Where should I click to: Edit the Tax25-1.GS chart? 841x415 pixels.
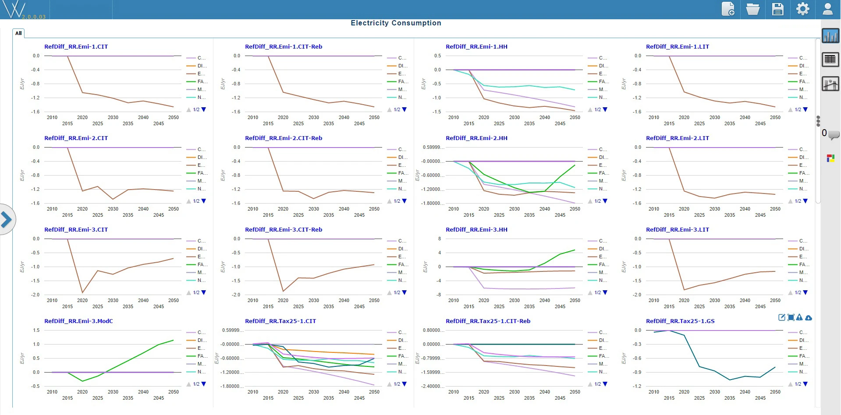(781, 317)
